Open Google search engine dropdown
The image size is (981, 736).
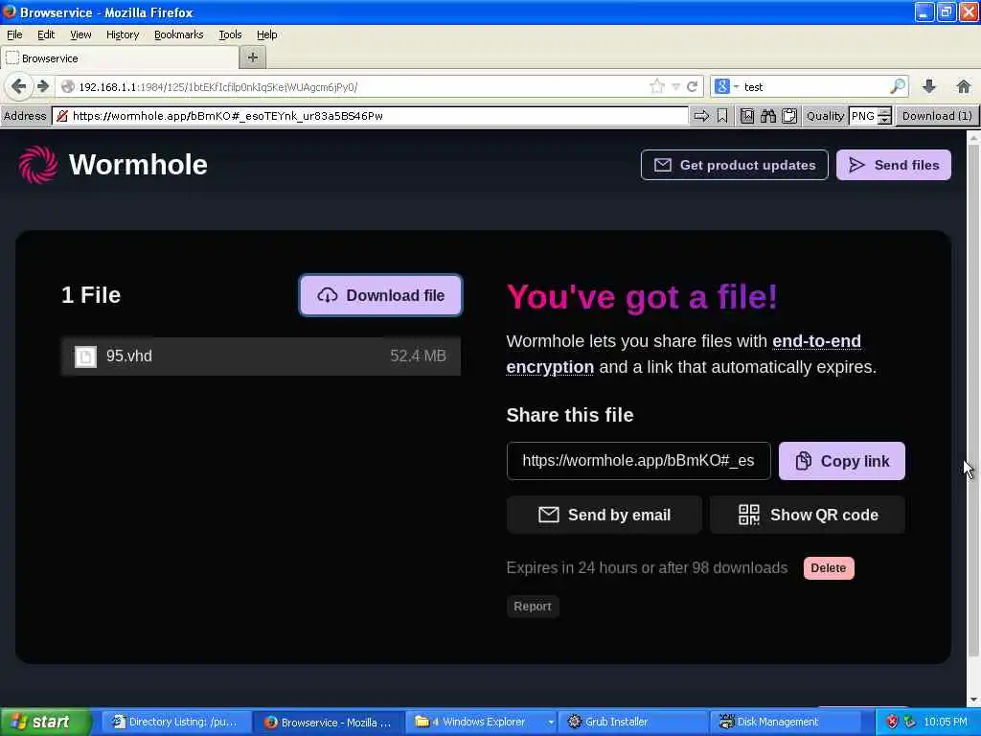726,86
